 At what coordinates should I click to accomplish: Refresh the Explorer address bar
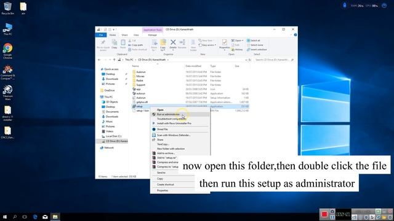click(250, 60)
